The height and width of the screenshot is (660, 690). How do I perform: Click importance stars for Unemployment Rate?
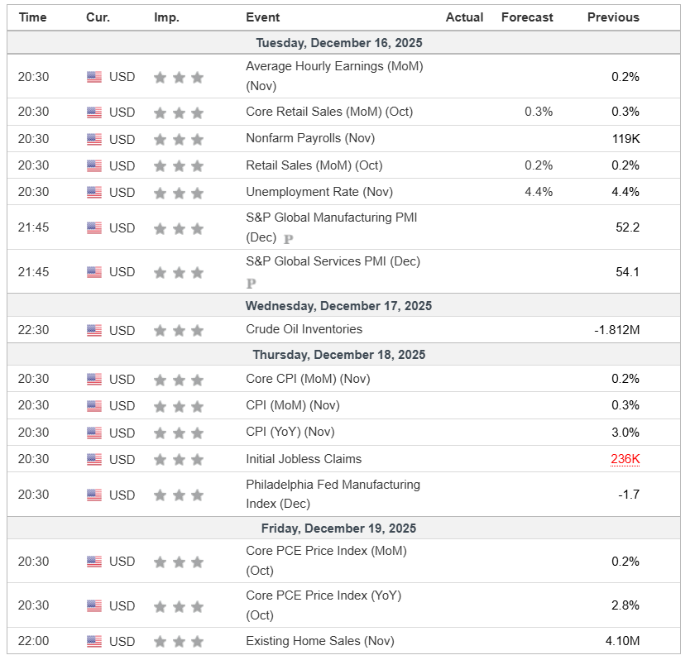click(179, 193)
